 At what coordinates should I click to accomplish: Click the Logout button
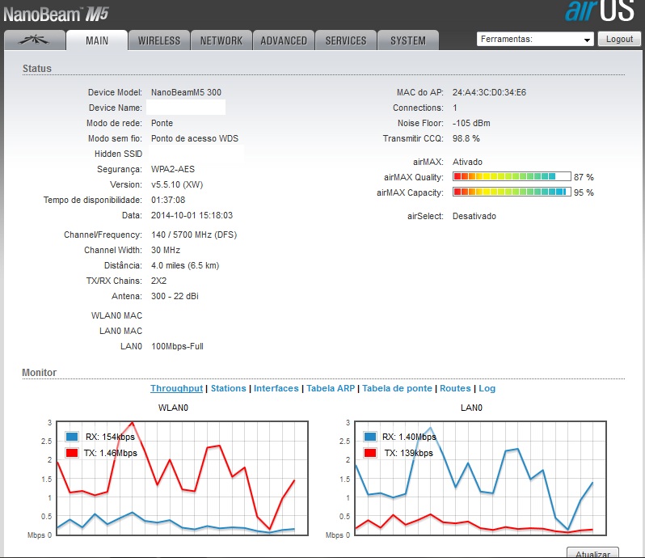click(x=619, y=39)
